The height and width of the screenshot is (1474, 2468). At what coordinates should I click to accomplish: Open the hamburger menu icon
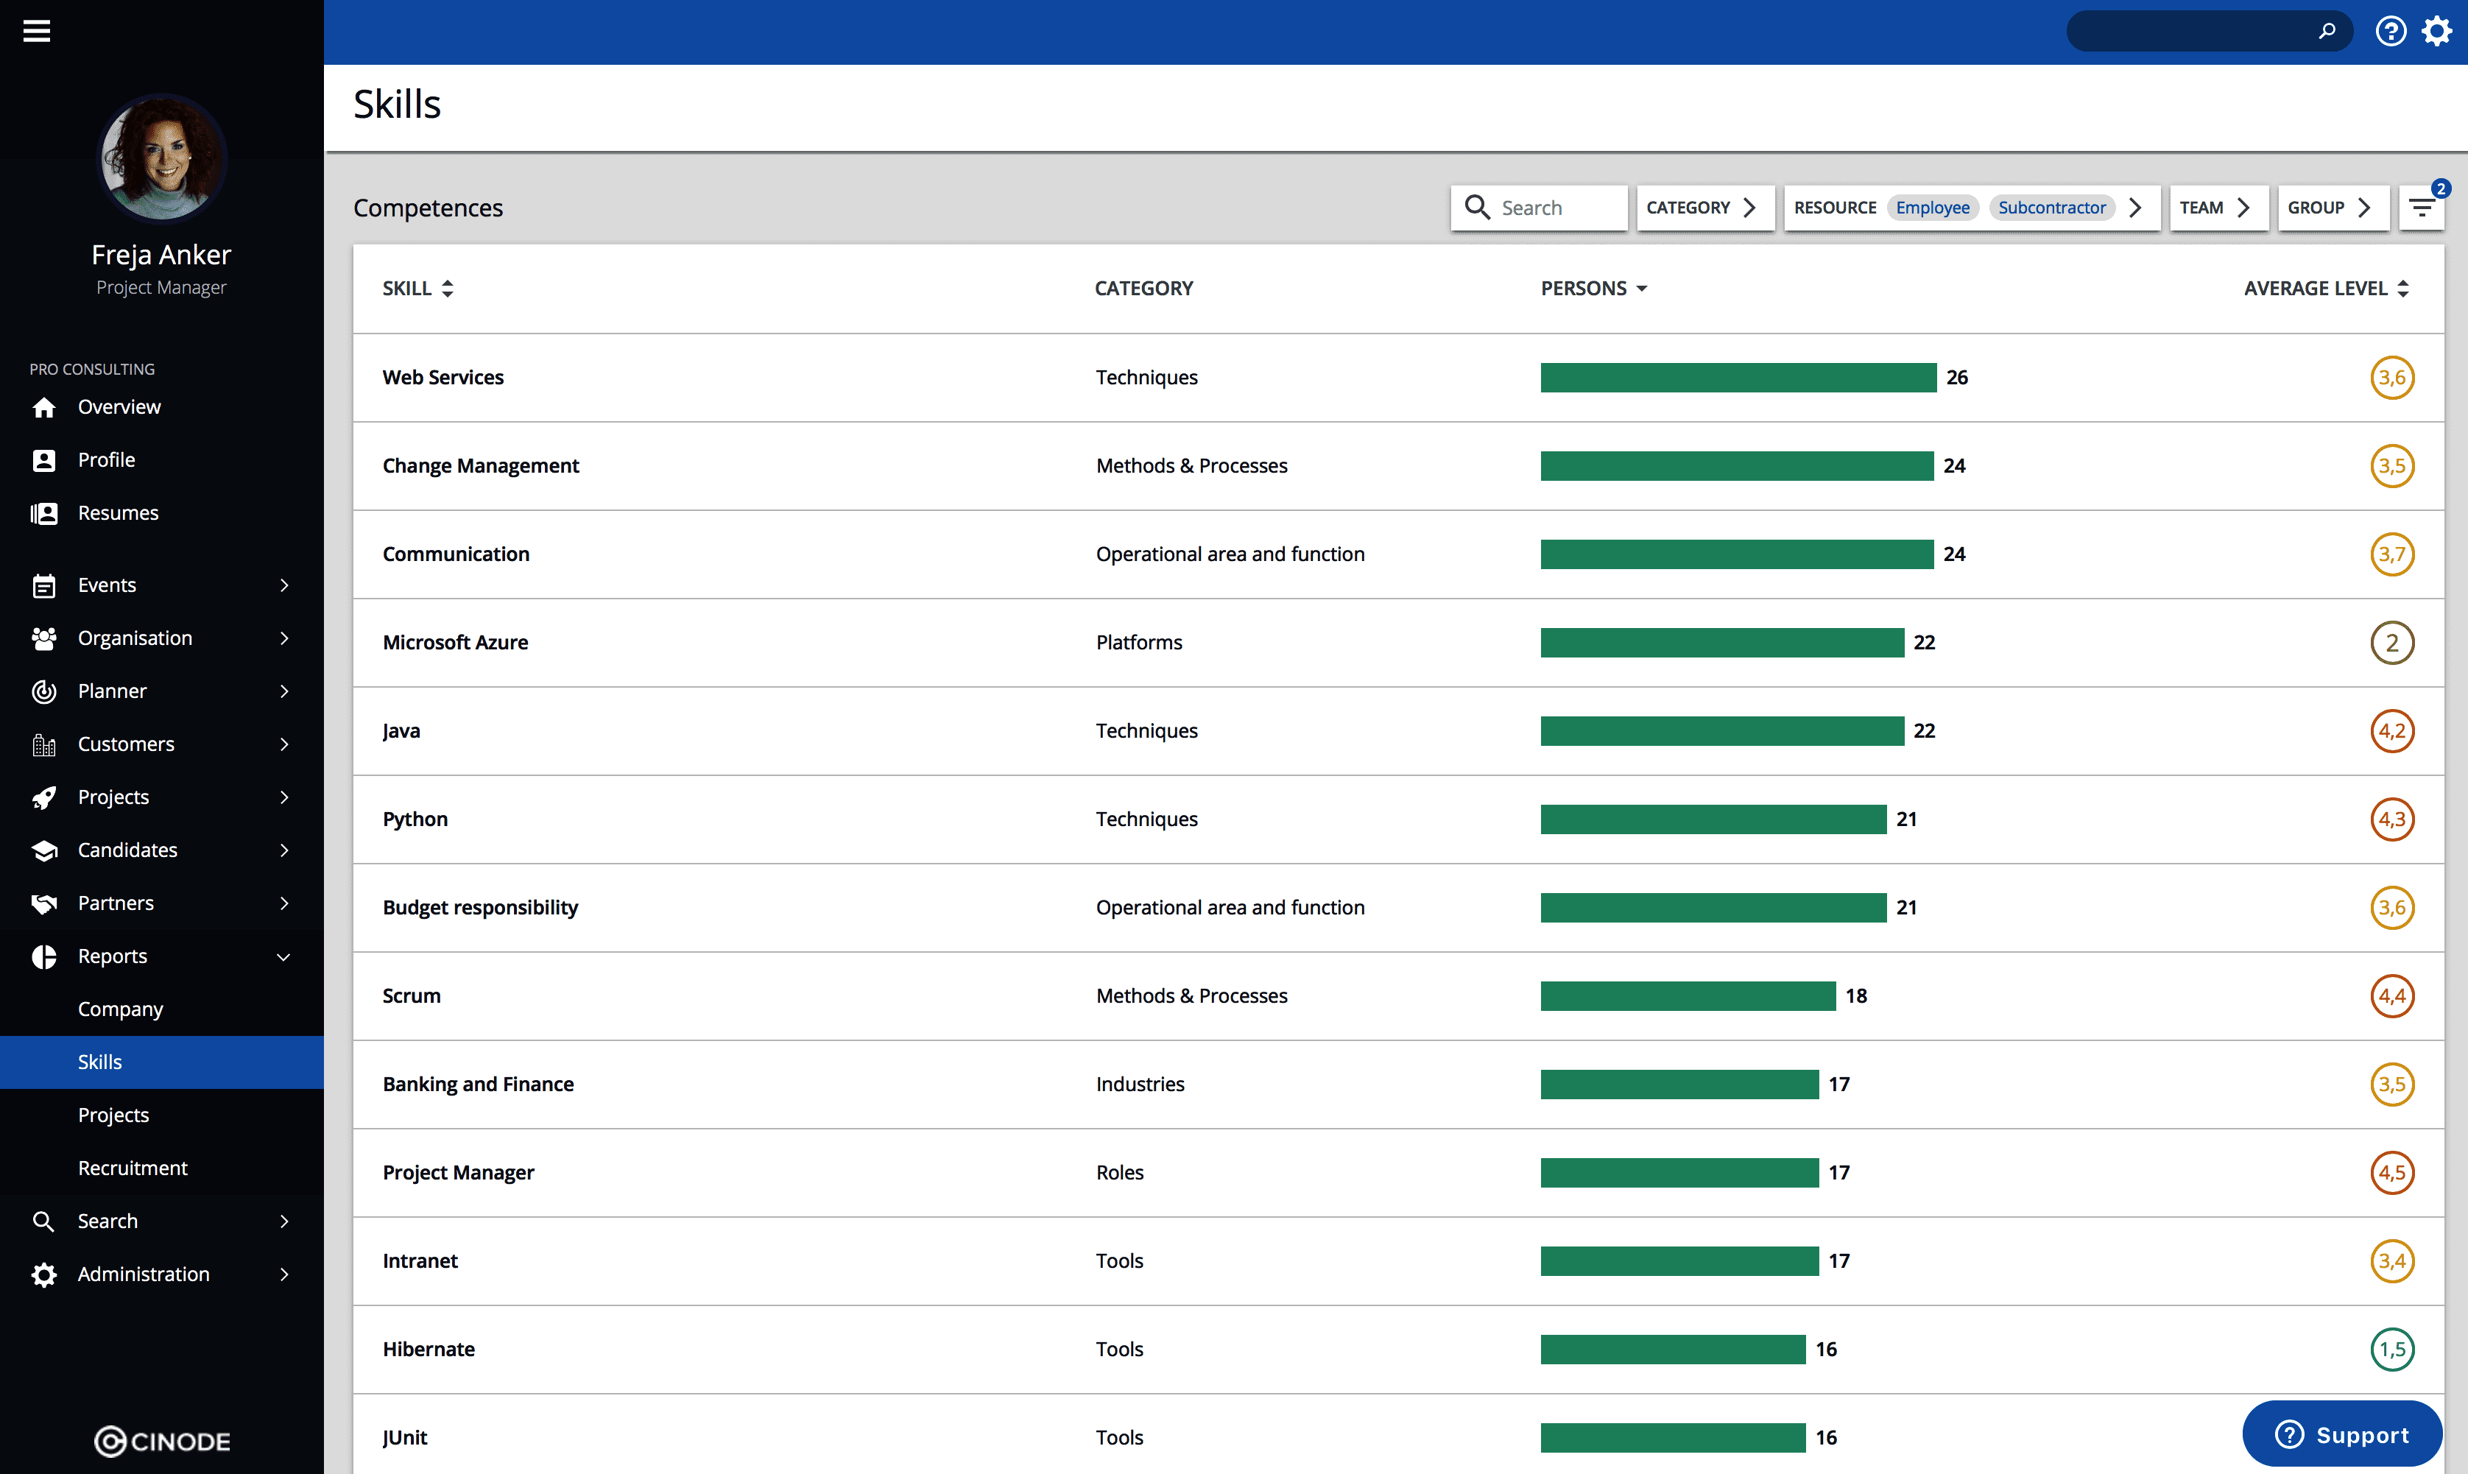coord(37,31)
